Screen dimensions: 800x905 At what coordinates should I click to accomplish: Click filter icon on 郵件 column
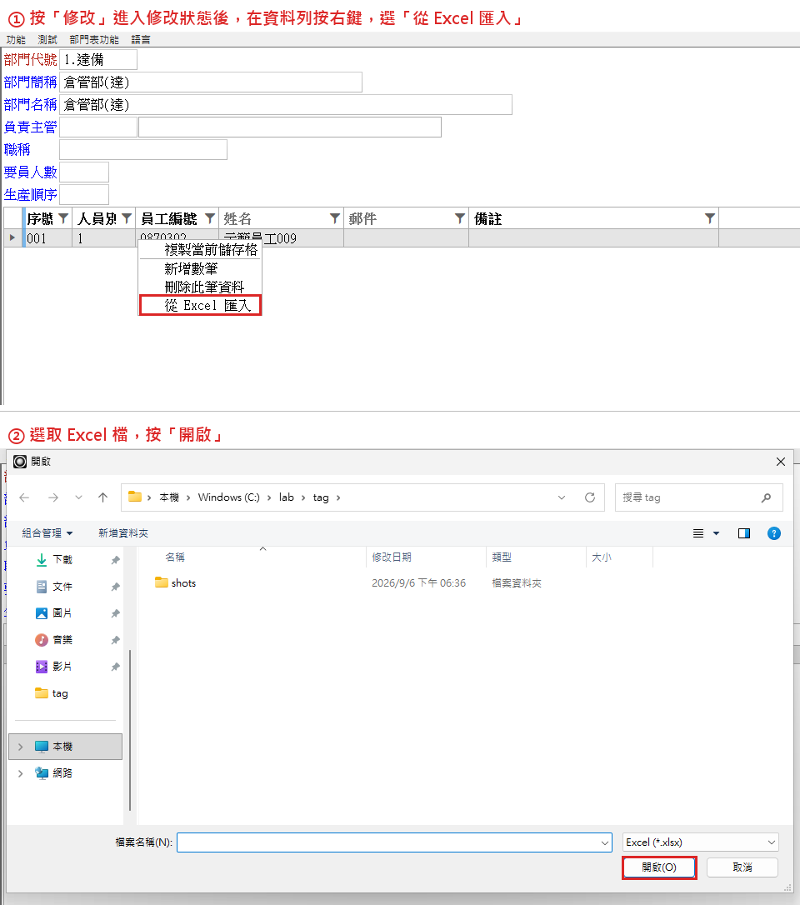(460, 218)
